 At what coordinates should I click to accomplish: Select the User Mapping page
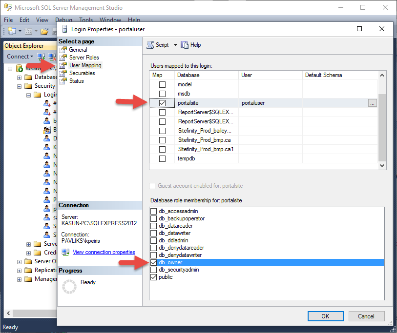85,65
